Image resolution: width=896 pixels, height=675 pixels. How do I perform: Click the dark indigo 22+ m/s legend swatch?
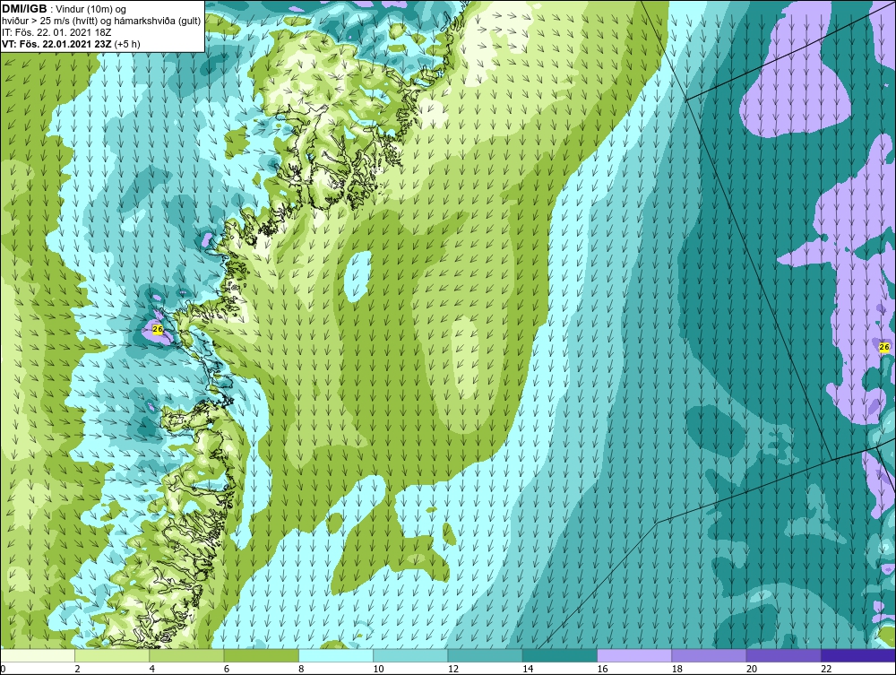pyautogui.click(x=858, y=655)
